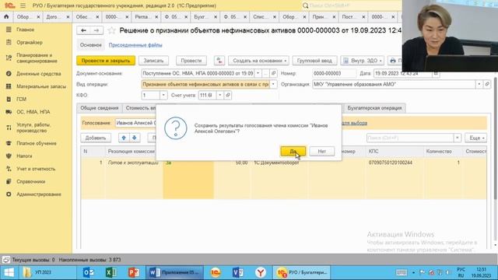The image size is (498, 280).
Task: Click Платное обучение sidebar icon
Action: 9,143
